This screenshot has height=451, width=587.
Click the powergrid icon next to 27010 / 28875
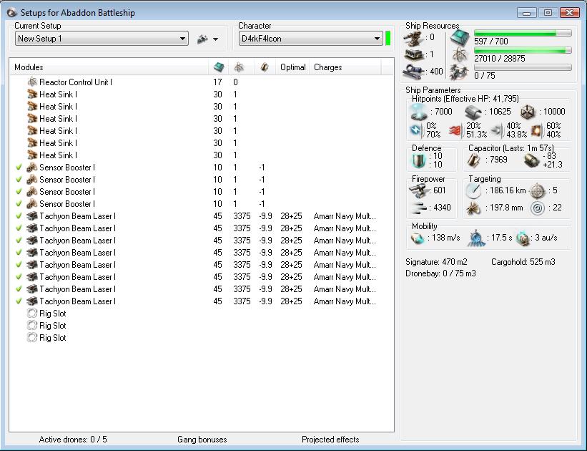point(459,54)
